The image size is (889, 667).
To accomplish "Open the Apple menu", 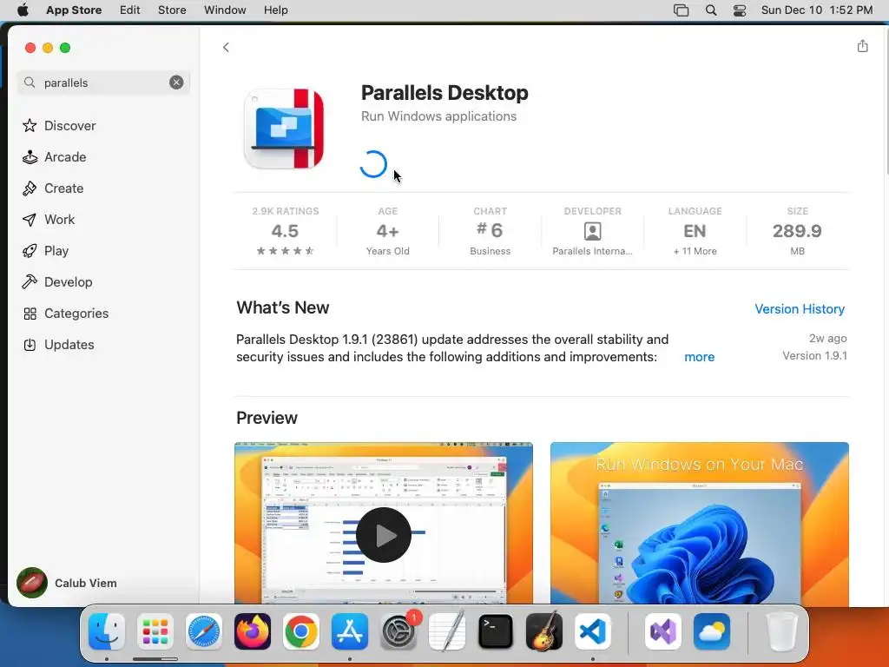I will pos(23,10).
